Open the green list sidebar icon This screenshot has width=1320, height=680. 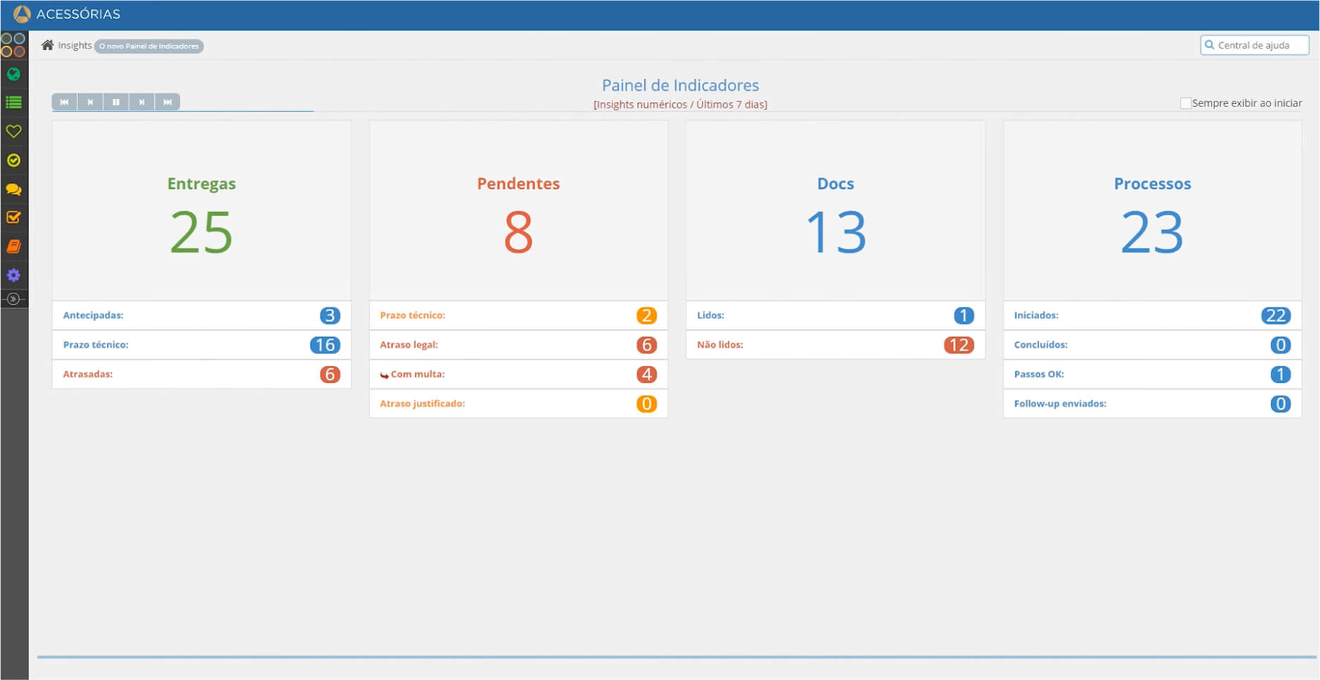pyautogui.click(x=13, y=103)
